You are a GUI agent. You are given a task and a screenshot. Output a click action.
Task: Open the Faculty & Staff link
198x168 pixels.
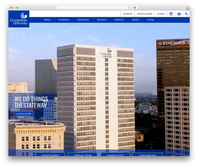point(145,14)
